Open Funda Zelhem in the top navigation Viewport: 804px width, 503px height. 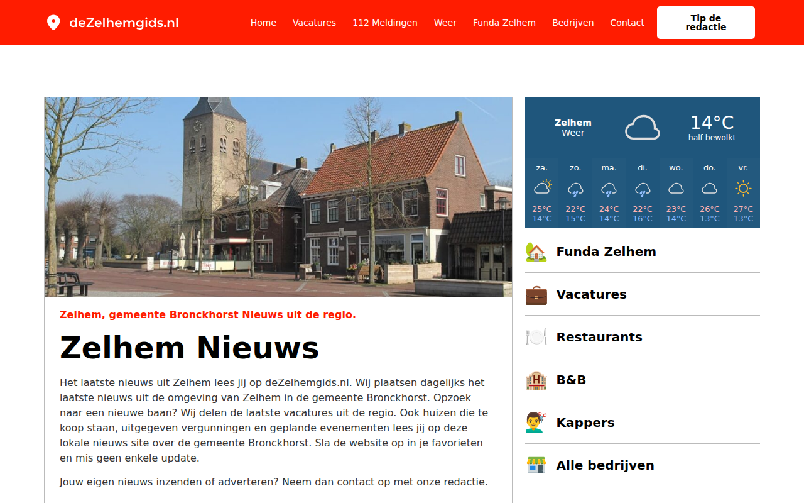504,23
